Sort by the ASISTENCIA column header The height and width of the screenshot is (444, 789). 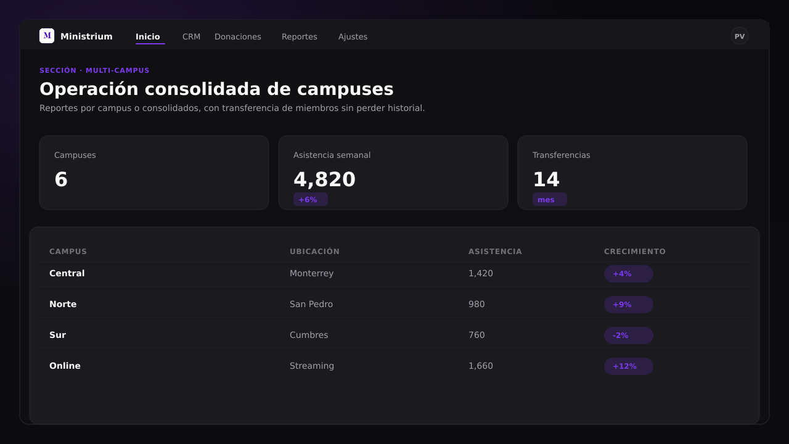(495, 252)
